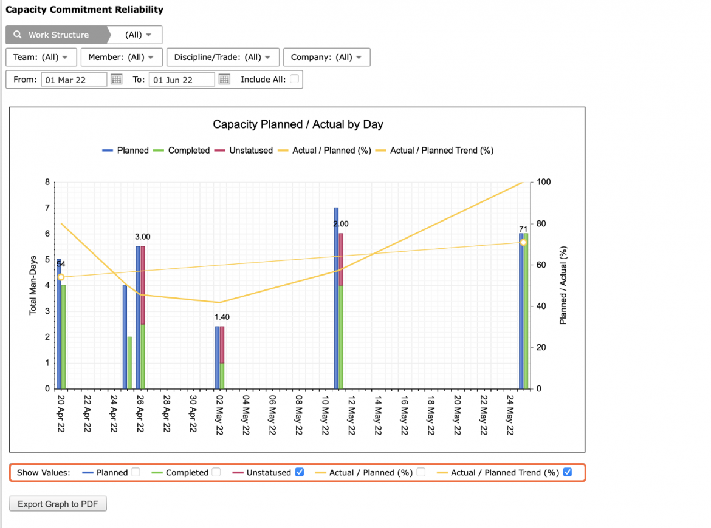Click the From date input field

[74, 80]
